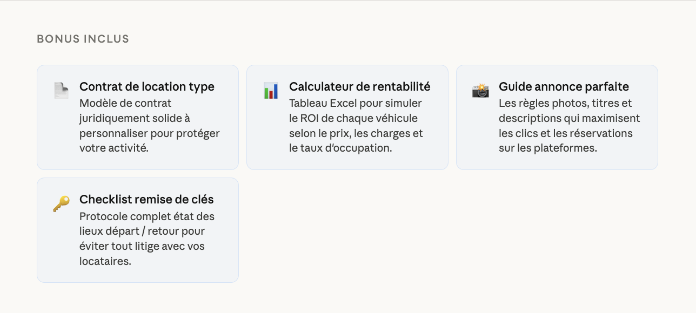
Task: Select the "Contrat de location type" title
Action: 146,87
